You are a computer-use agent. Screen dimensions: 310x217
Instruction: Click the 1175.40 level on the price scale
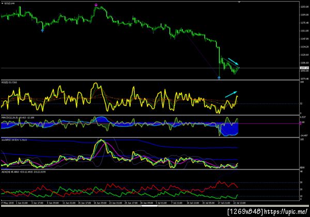coord(305,23)
